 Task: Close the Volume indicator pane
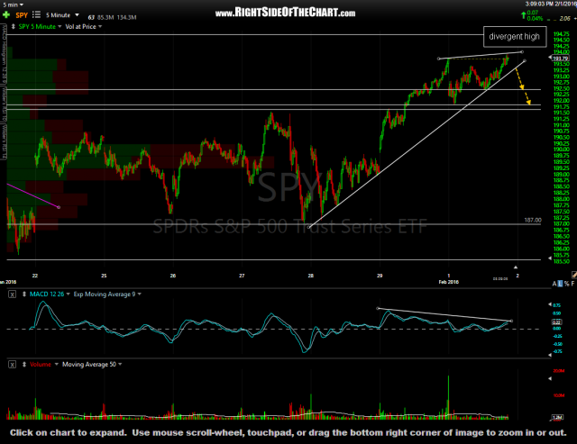click(12, 365)
